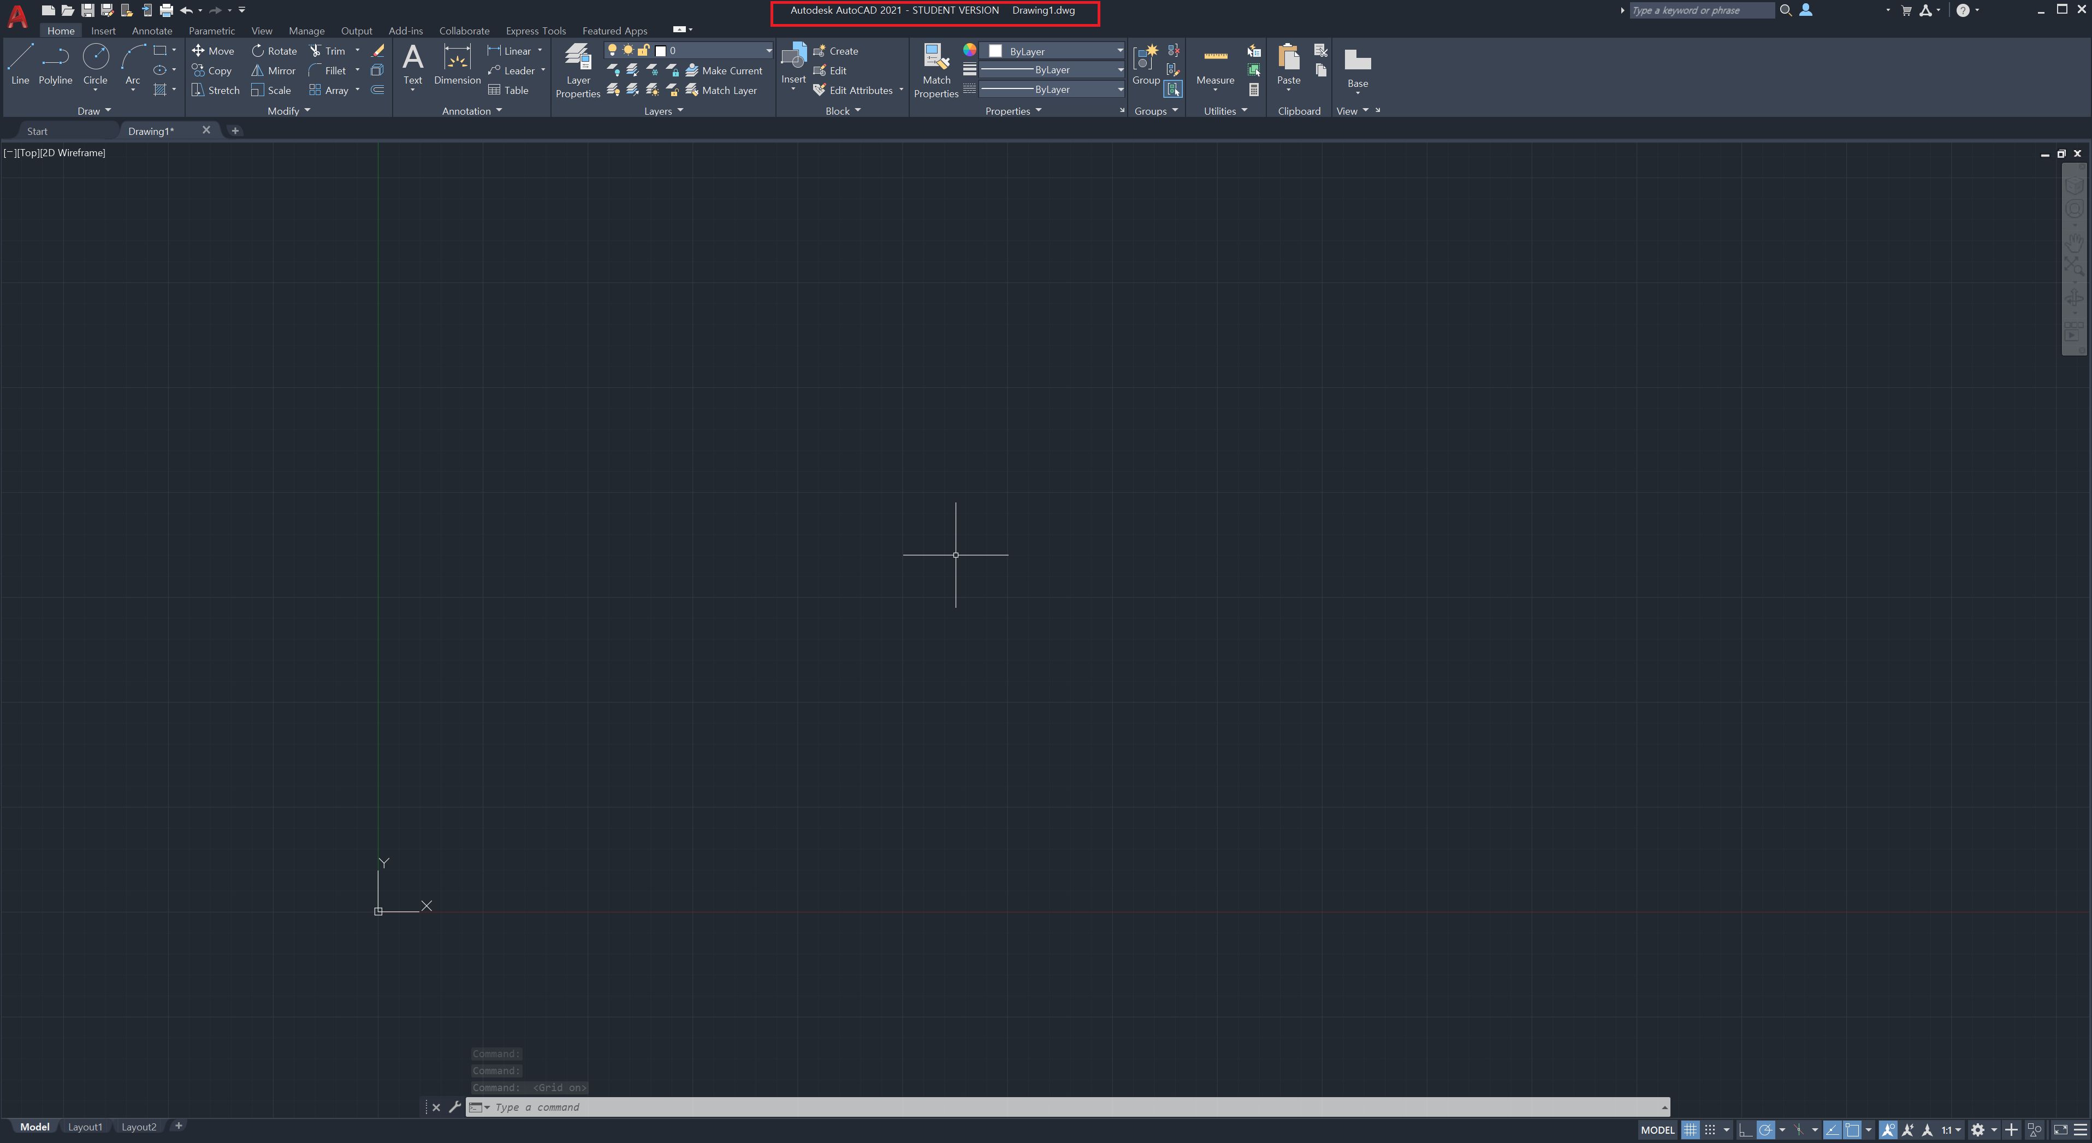Toggle grid display in status bar
Screen dimensions: 2092x1143
tap(1690, 1130)
